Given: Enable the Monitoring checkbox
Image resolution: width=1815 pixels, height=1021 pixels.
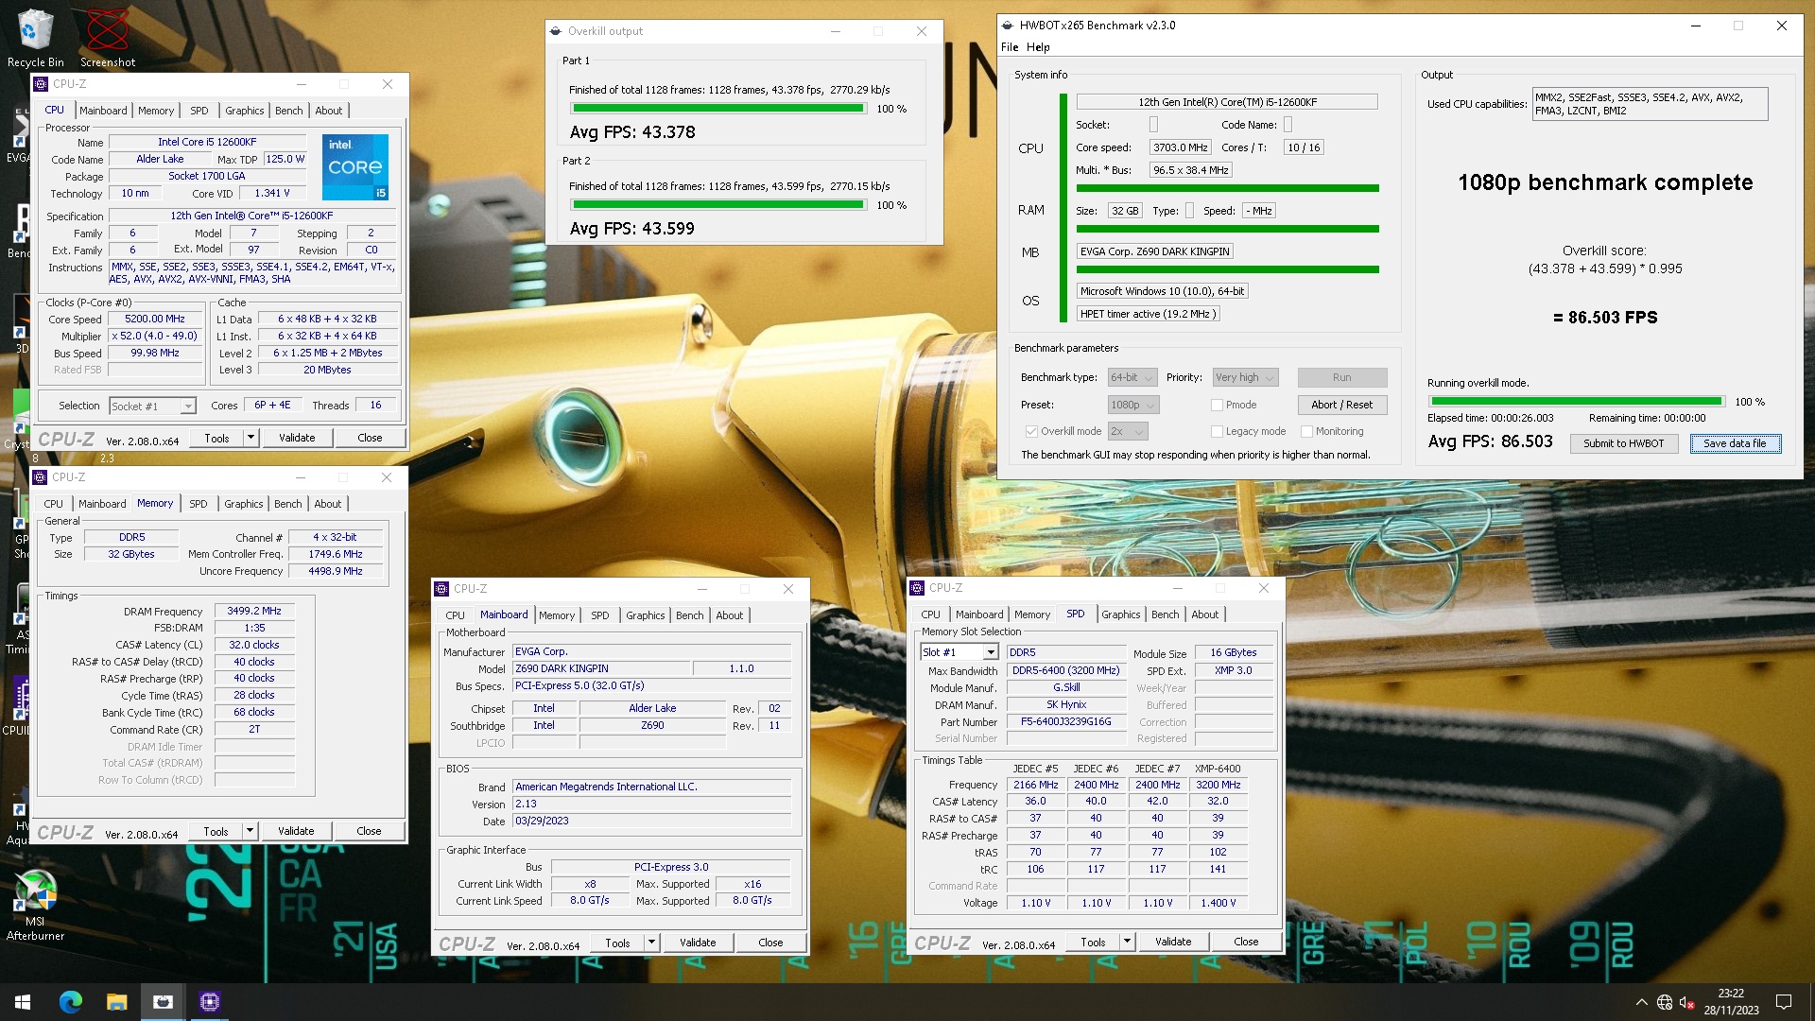Looking at the screenshot, I should 1306,431.
